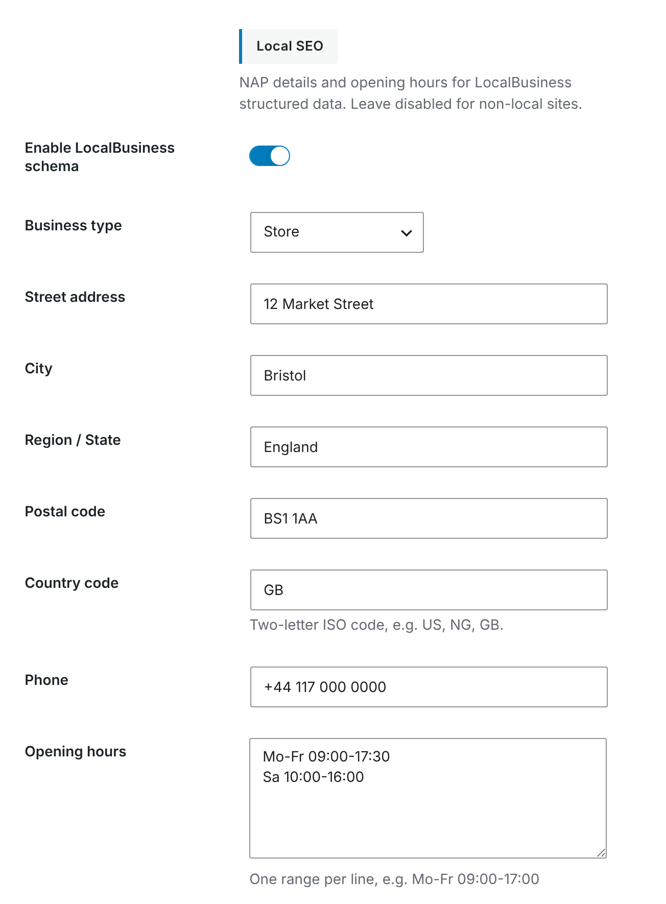The width and height of the screenshot is (666, 904).
Task: Click the 'One range per line' hint
Action: 394,879
